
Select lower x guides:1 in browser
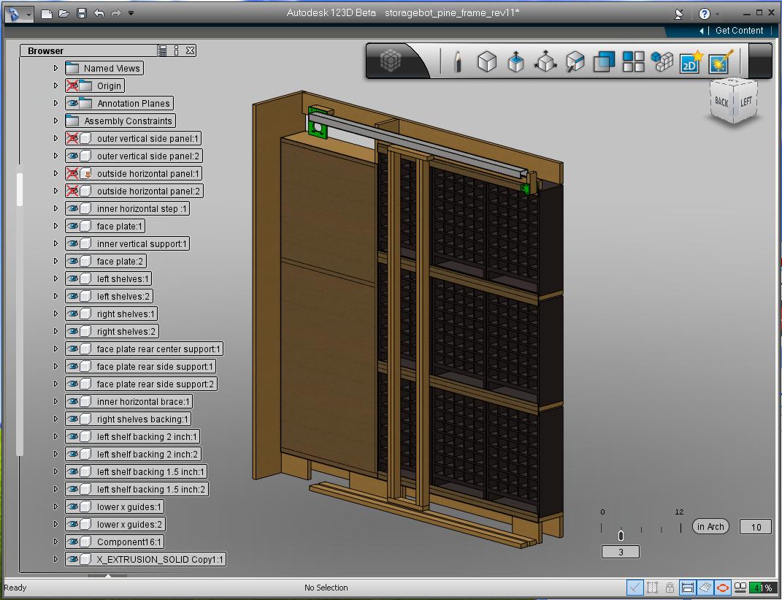129,506
